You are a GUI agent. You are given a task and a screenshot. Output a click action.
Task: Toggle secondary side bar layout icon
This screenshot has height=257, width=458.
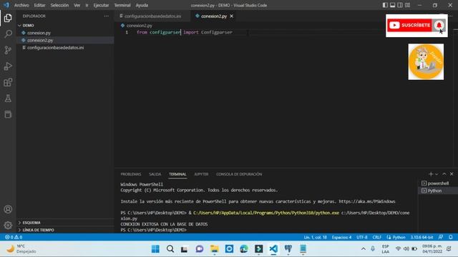[400, 5]
